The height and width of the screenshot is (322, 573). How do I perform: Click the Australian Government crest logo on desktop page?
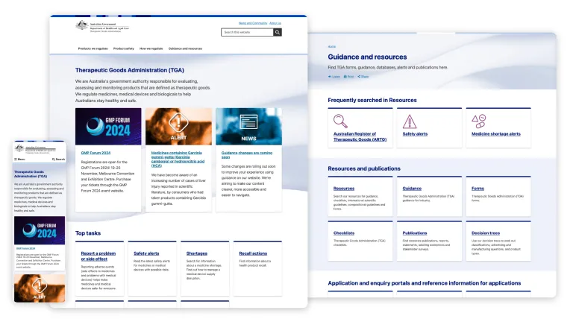click(82, 25)
